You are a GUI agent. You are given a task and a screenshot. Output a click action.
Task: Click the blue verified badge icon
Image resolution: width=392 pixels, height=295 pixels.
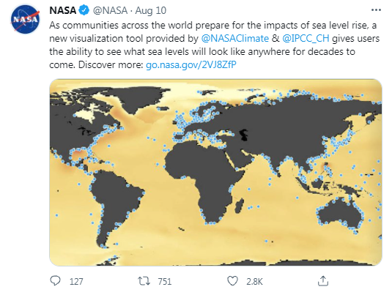coord(84,10)
